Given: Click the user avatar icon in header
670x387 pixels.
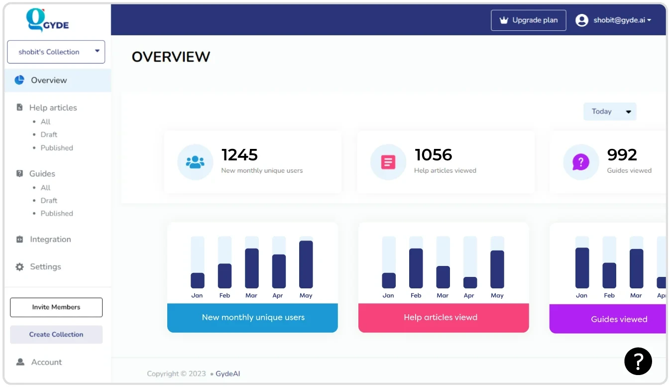Looking at the screenshot, I should (581, 20).
